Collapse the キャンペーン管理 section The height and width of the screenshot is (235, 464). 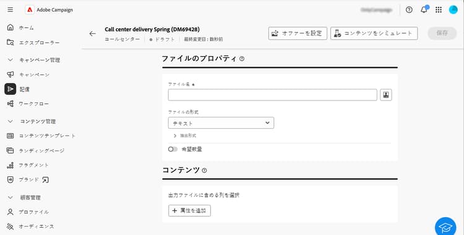click(11, 60)
